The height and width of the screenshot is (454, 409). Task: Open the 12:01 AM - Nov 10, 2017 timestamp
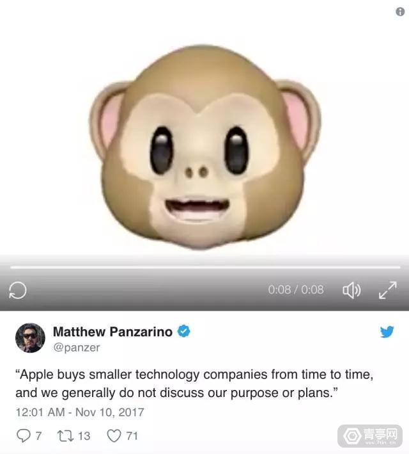click(80, 412)
